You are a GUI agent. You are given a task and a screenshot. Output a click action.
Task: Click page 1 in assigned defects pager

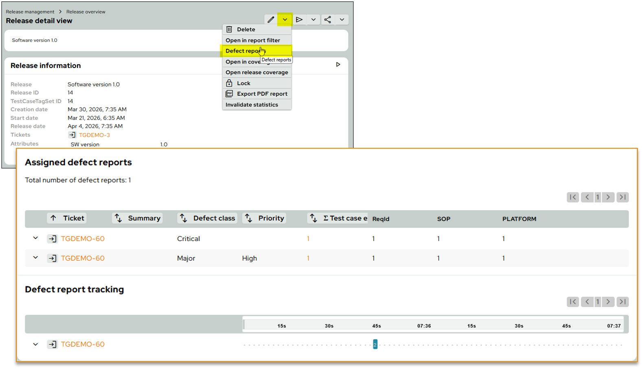coord(598,197)
